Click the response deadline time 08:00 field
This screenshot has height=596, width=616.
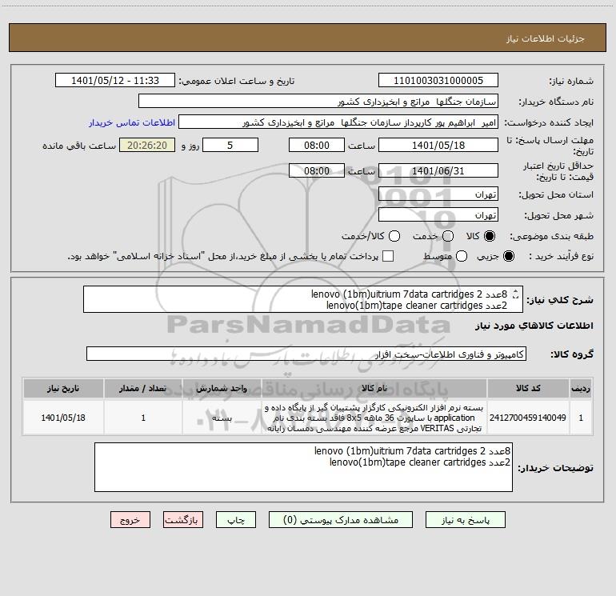(317, 145)
